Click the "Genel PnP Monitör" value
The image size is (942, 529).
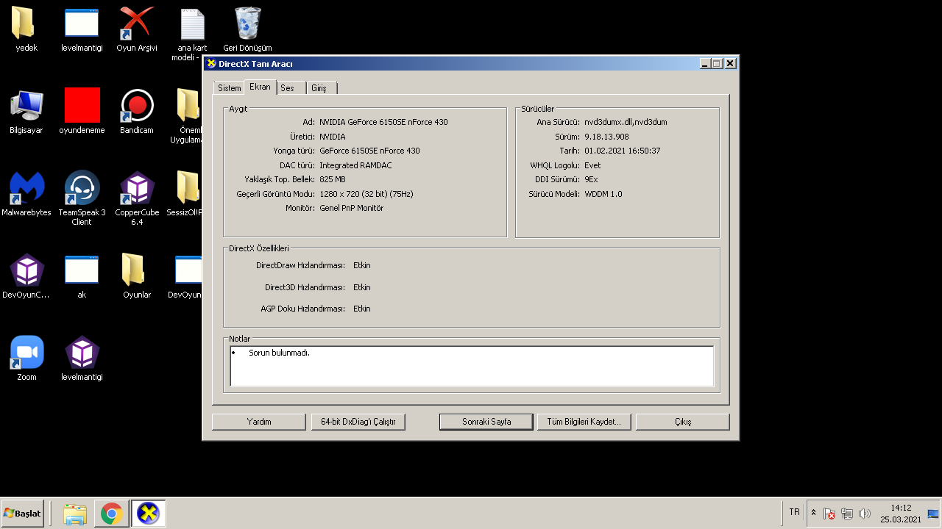(351, 208)
